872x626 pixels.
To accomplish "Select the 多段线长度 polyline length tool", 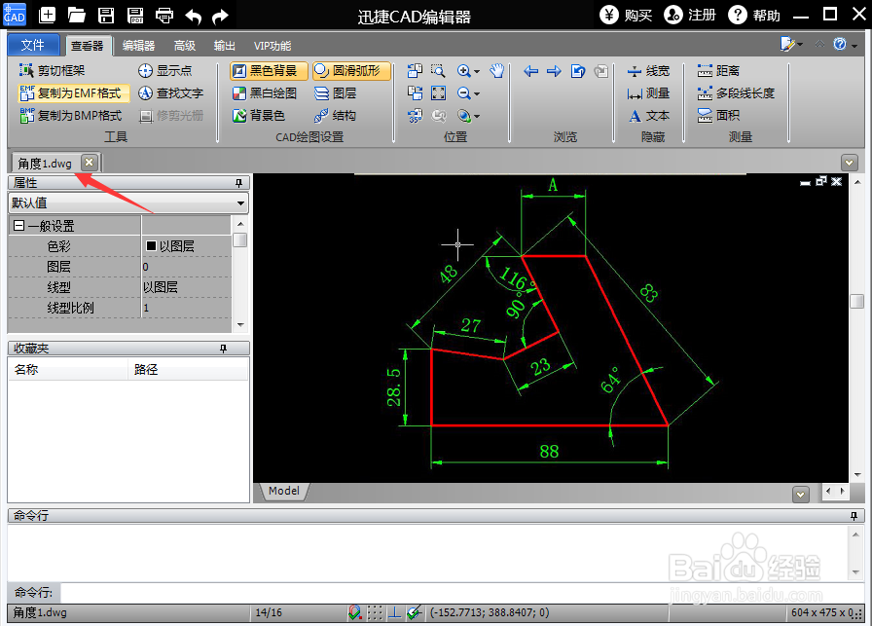I will 736,92.
